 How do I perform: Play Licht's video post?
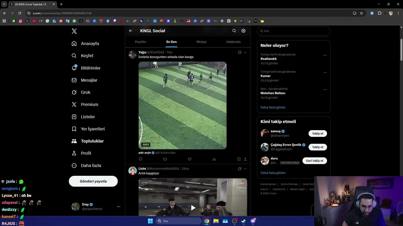tap(193, 207)
